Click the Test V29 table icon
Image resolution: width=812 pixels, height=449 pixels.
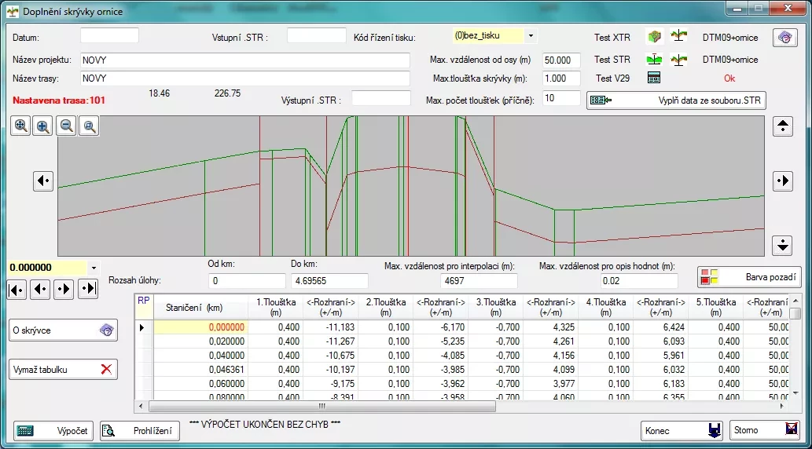(654, 78)
